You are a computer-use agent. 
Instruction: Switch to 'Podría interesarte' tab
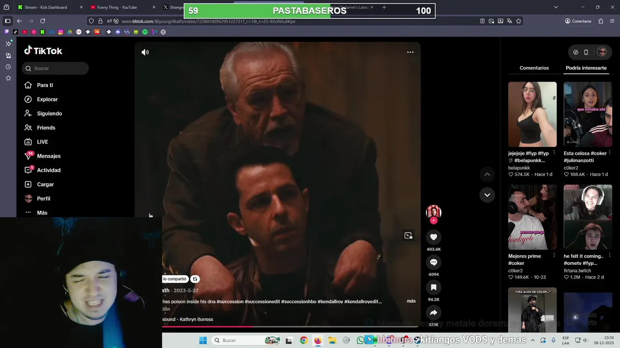click(x=586, y=68)
